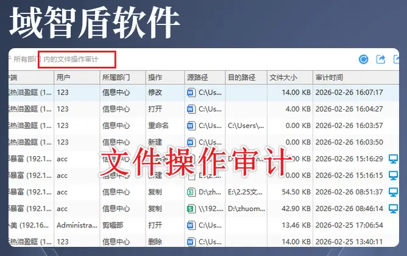This screenshot has height=256, width=407.
Task: Select row audited at 2026-02-26 15:16:29
Action: click(203, 159)
